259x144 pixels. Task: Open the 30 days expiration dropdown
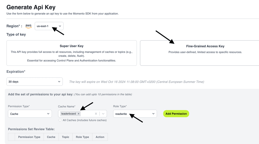tap(34, 82)
